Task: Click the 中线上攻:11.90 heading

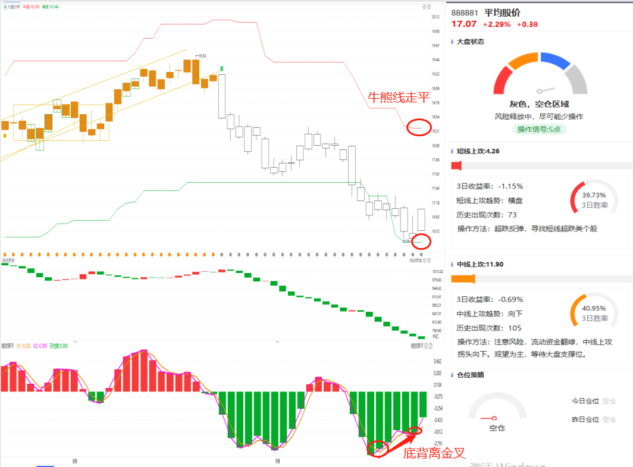Action: coord(480,264)
